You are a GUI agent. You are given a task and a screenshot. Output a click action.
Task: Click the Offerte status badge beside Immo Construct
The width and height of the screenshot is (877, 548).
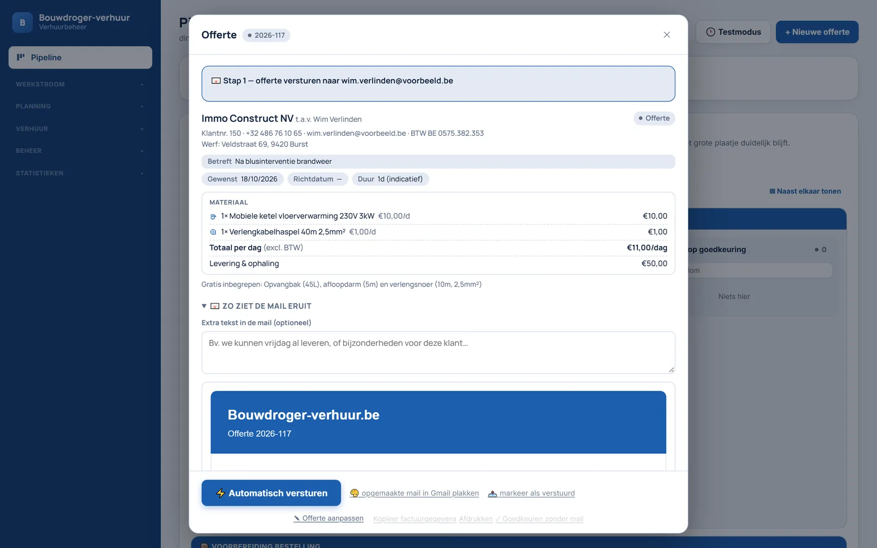click(x=654, y=118)
